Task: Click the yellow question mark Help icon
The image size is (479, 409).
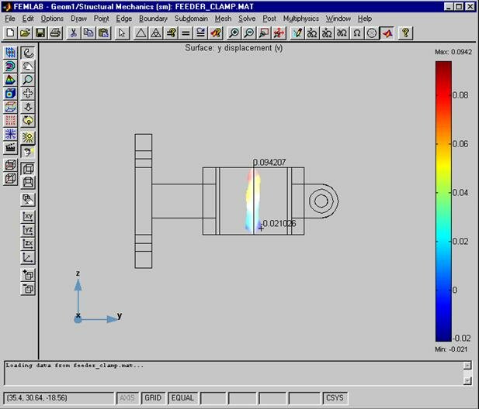Action: tap(405, 33)
